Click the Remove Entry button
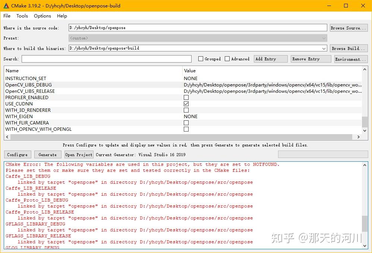The width and height of the screenshot is (372, 253). (311, 59)
